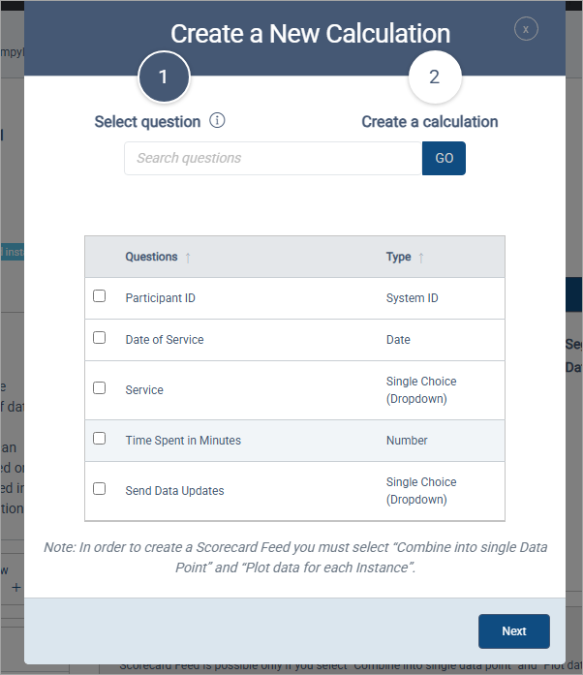
Task: Open the Create a calculation step
Action: 430,122
